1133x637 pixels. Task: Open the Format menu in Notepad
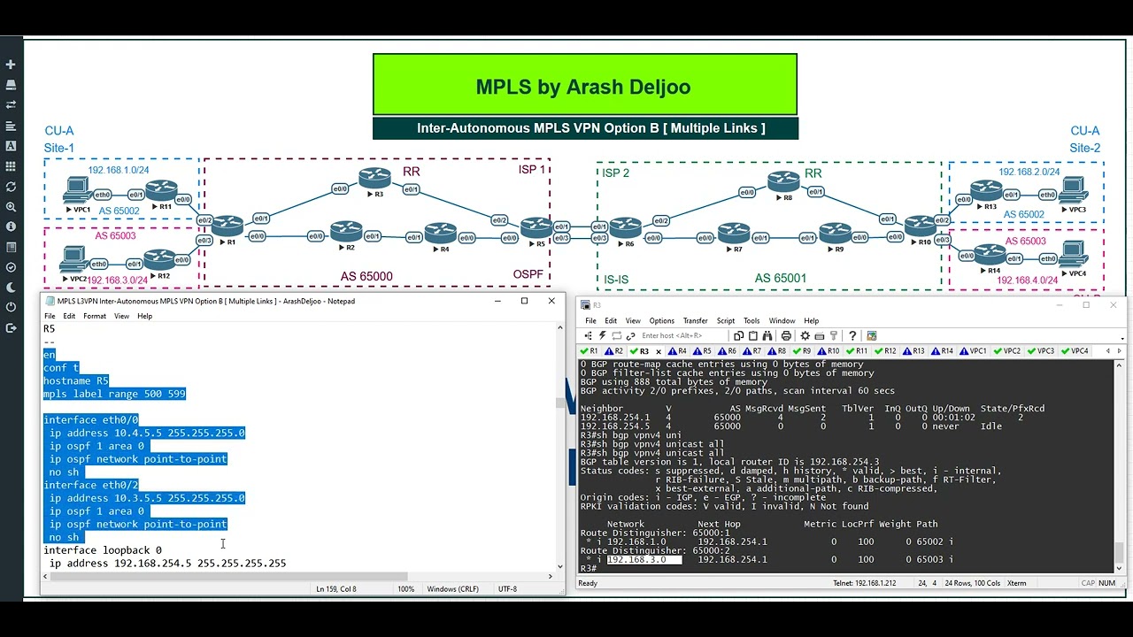tap(95, 316)
